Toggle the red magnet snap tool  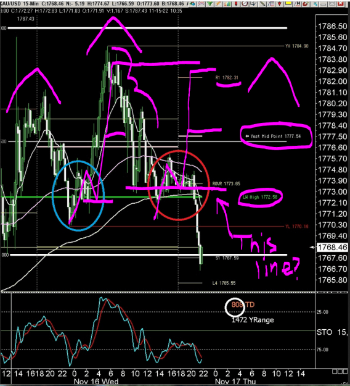[x=306, y=4]
